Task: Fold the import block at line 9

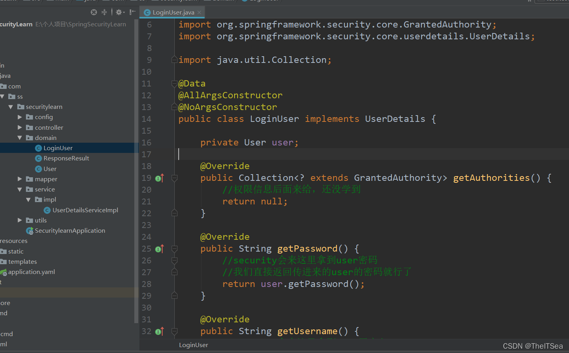Action: [174, 60]
